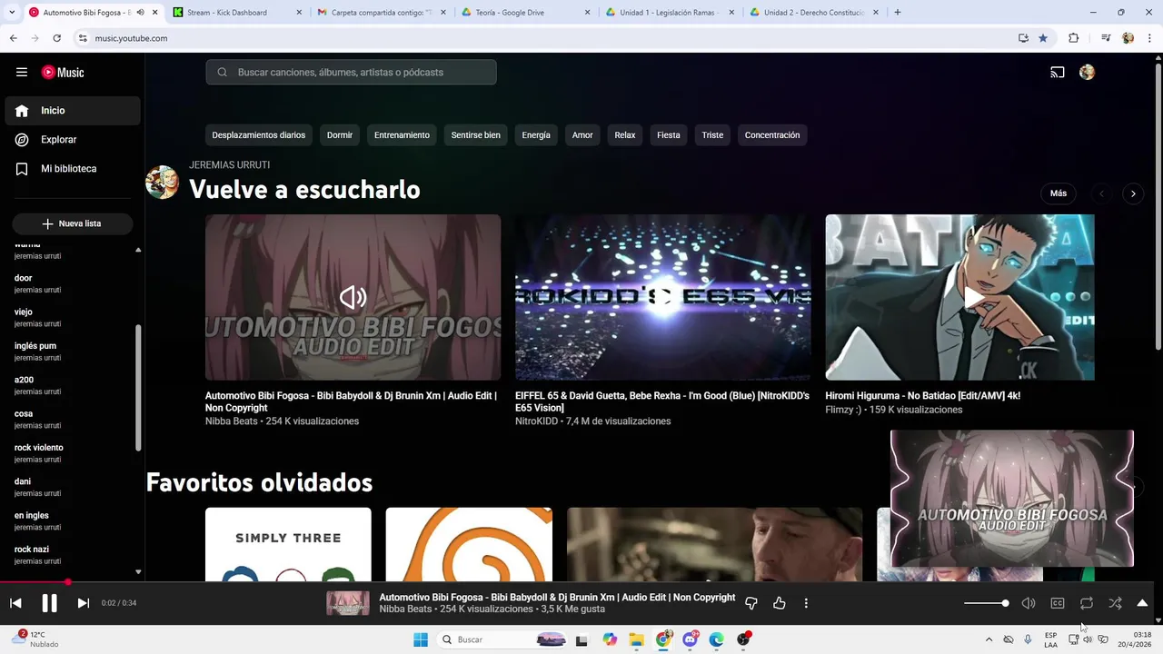The height and width of the screenshot is (654, 1163).
Task: Open the Windows Start menu
Action: point(421,639)
